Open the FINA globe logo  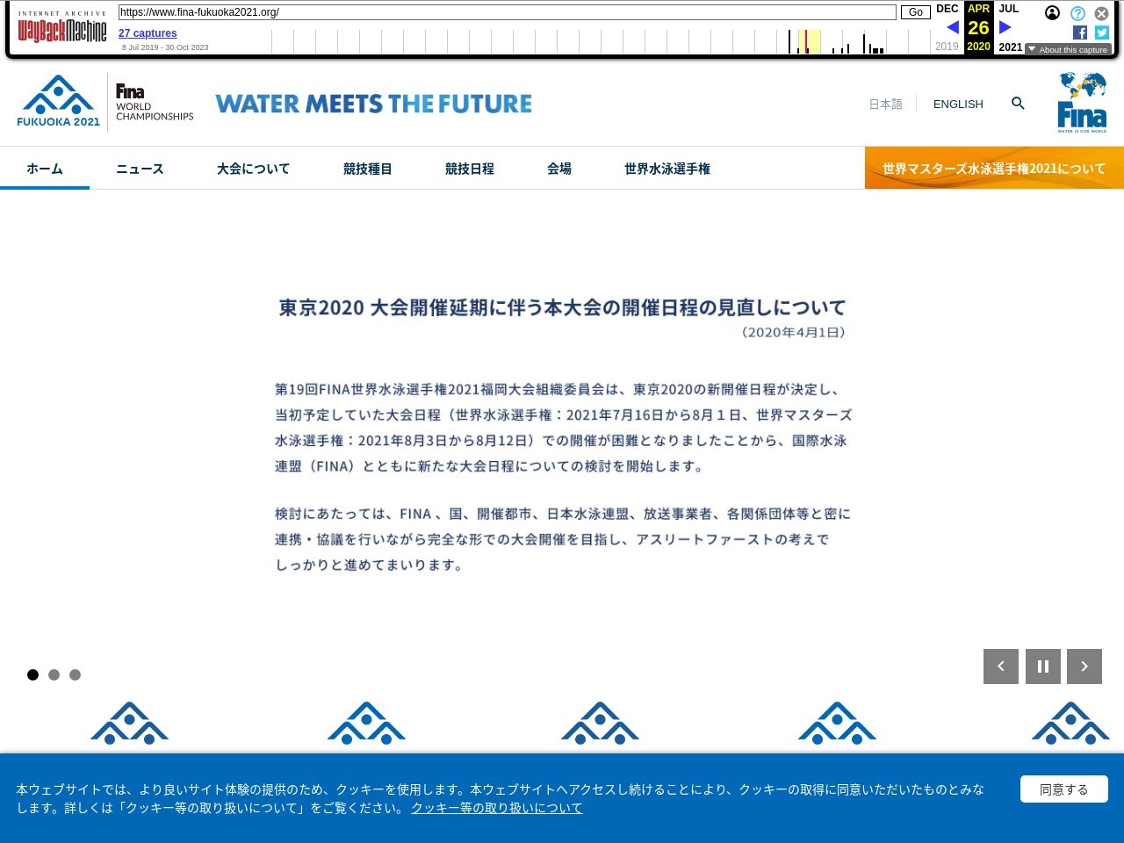coord(1082,103)
